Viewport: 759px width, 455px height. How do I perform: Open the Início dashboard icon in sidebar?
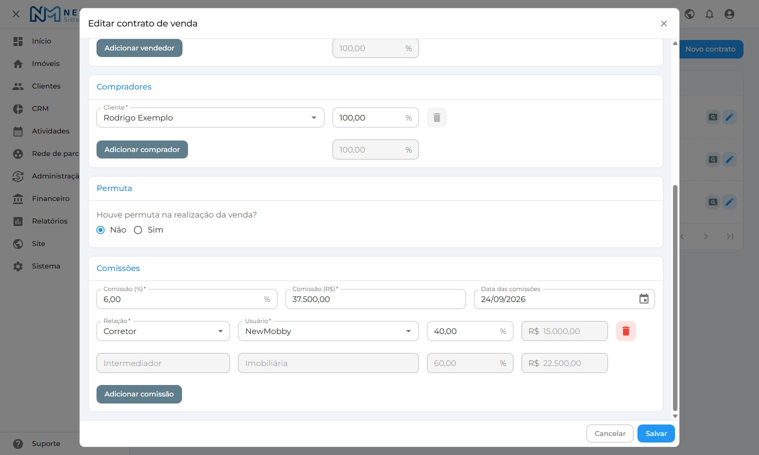coord(18,41)
